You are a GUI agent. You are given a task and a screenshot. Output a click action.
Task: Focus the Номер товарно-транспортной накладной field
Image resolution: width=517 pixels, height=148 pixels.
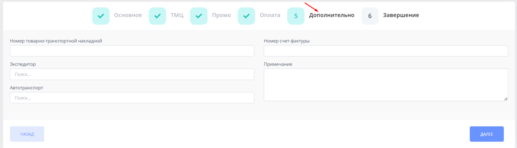(132, 51)
